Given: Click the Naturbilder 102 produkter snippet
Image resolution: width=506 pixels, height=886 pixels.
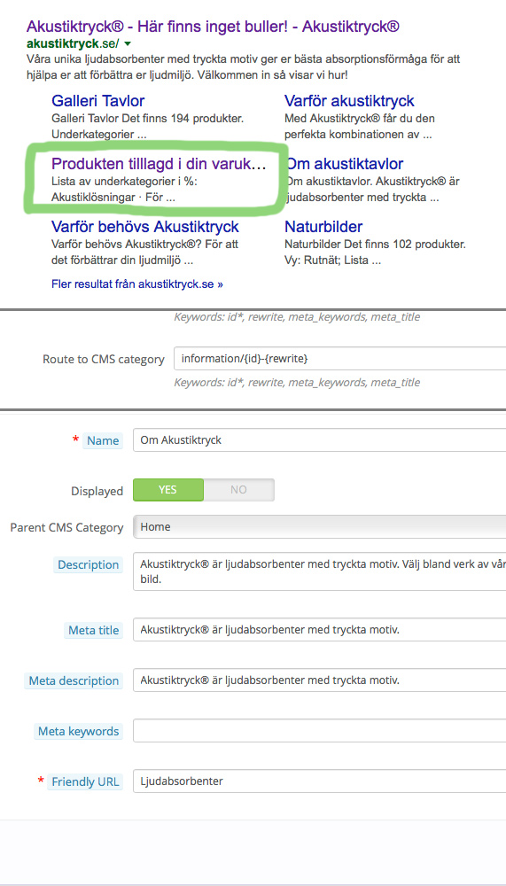Looking at the screenshot, I should pos(375,253).
